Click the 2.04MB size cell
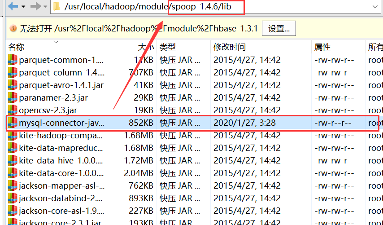This screenshot has width=383, height=225. point(139,173)
